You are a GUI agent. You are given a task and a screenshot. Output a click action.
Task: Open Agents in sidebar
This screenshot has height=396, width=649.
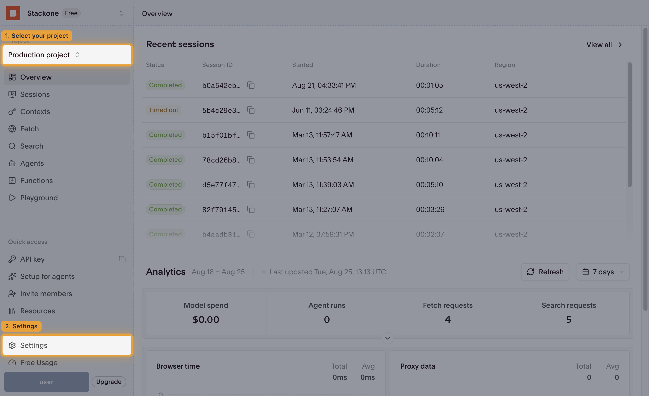click(67, 163)
